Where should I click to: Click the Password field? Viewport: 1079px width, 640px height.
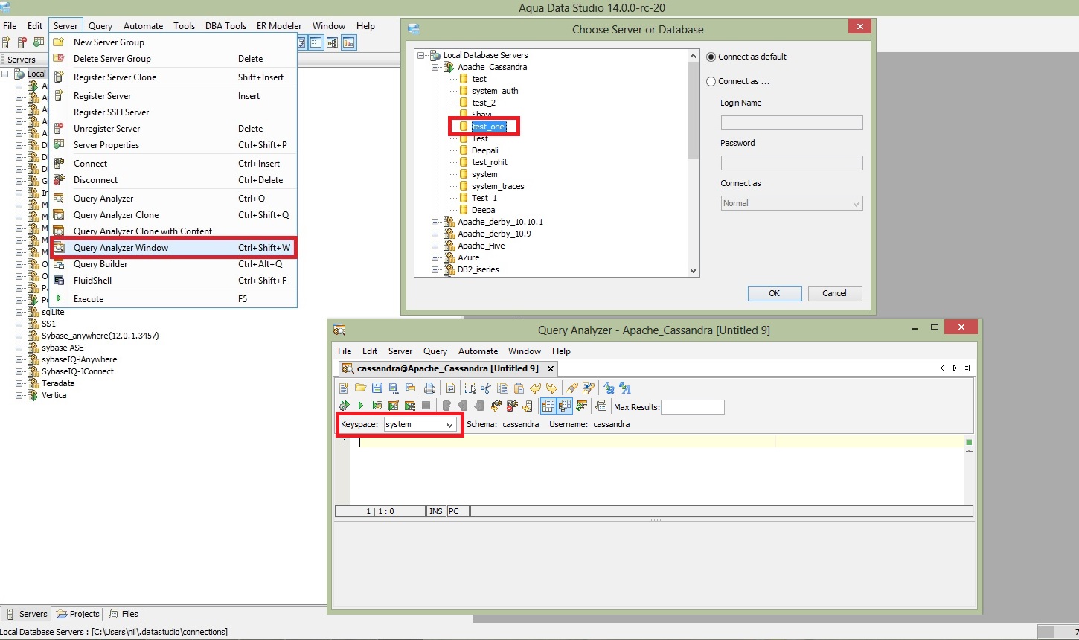tap(792, 163)
